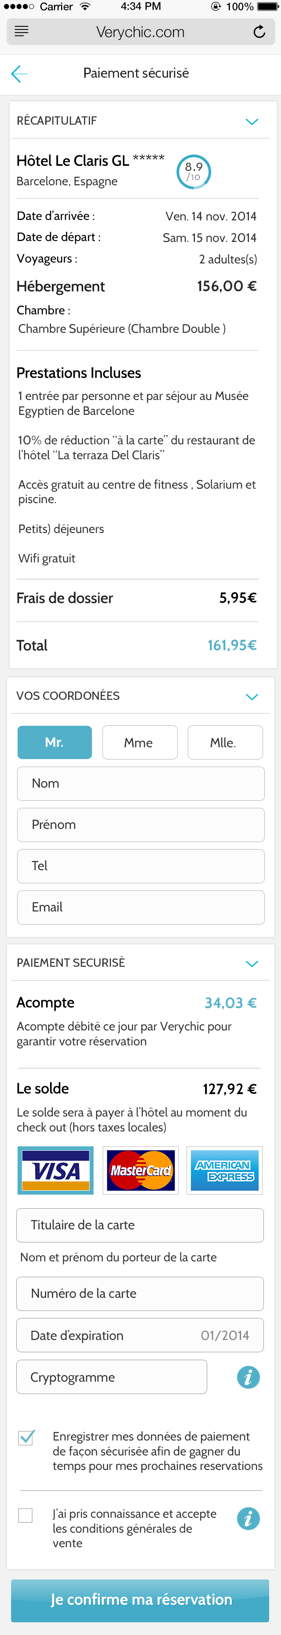Screen dimensions: 281x1635
Task: Choose the Mlle. title option
Action: pyautogui.click(x=224, y=742)
